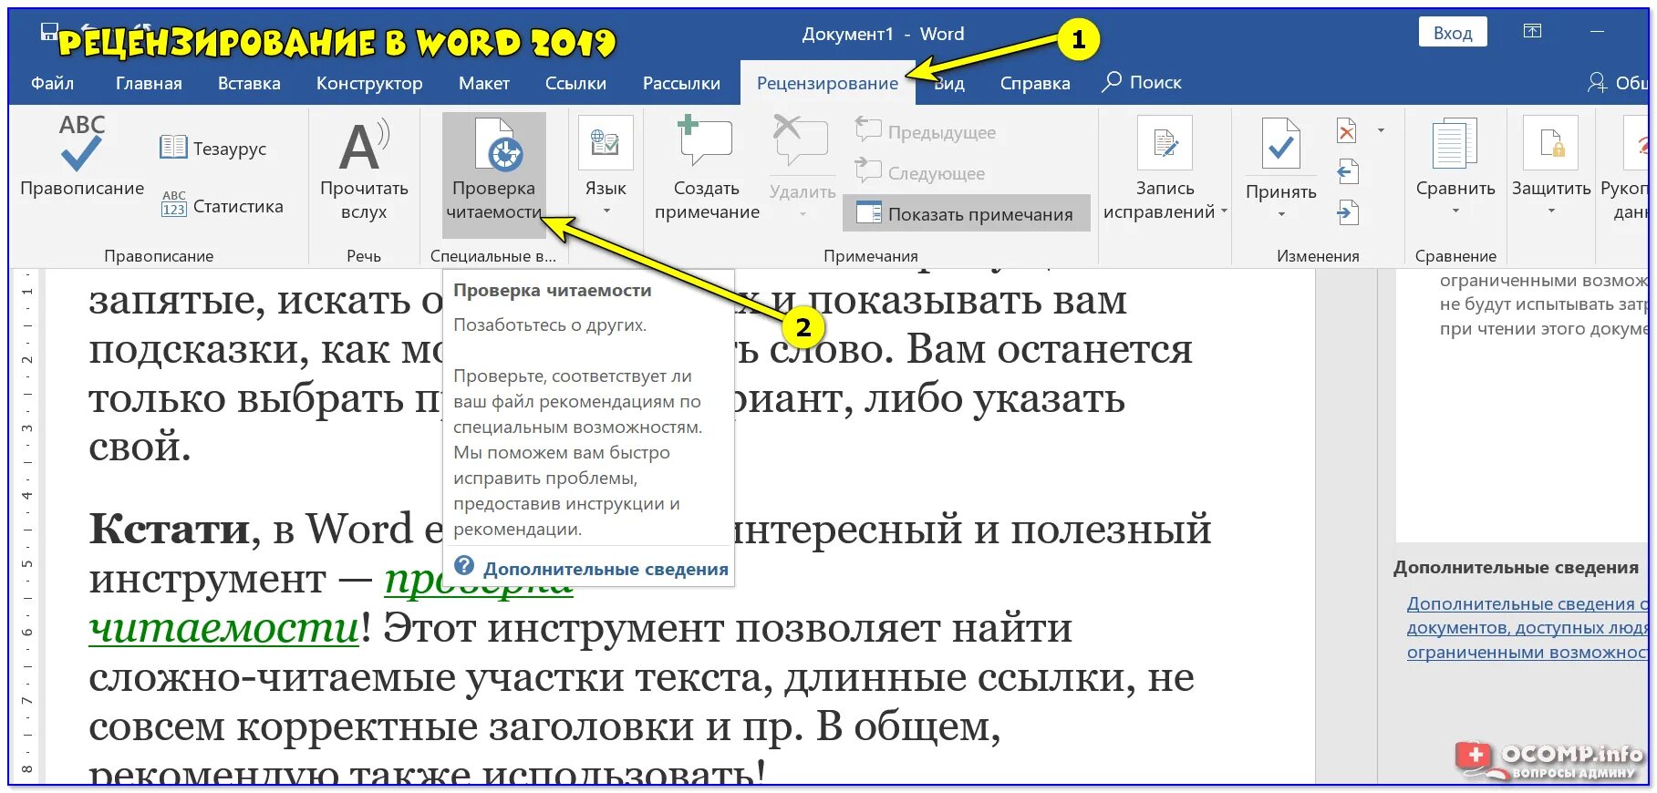Switch to the Макет tab
The image size is (1657, 793).
(484, 83)
